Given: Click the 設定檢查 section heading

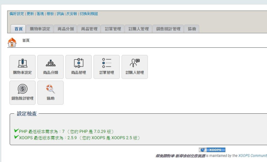Looking at the screenshot, I should point(27,114).
